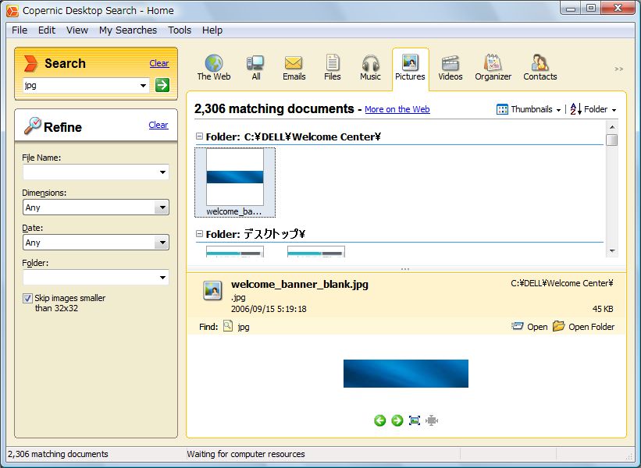Open the Edit menu
This screenshot has height=468, width=641.
coord(47,30)
